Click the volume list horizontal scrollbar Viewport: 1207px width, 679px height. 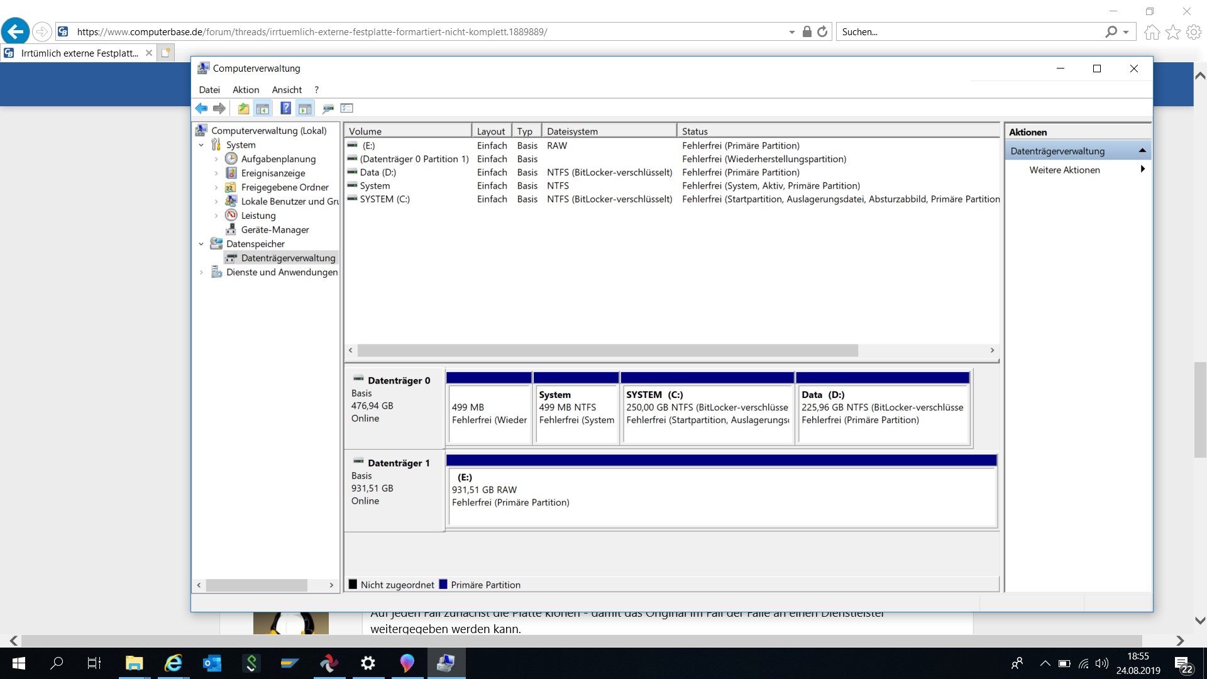point(607,350)
